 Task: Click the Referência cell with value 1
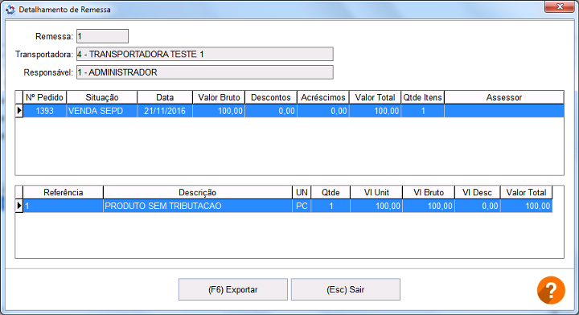[x=64, y=206]
